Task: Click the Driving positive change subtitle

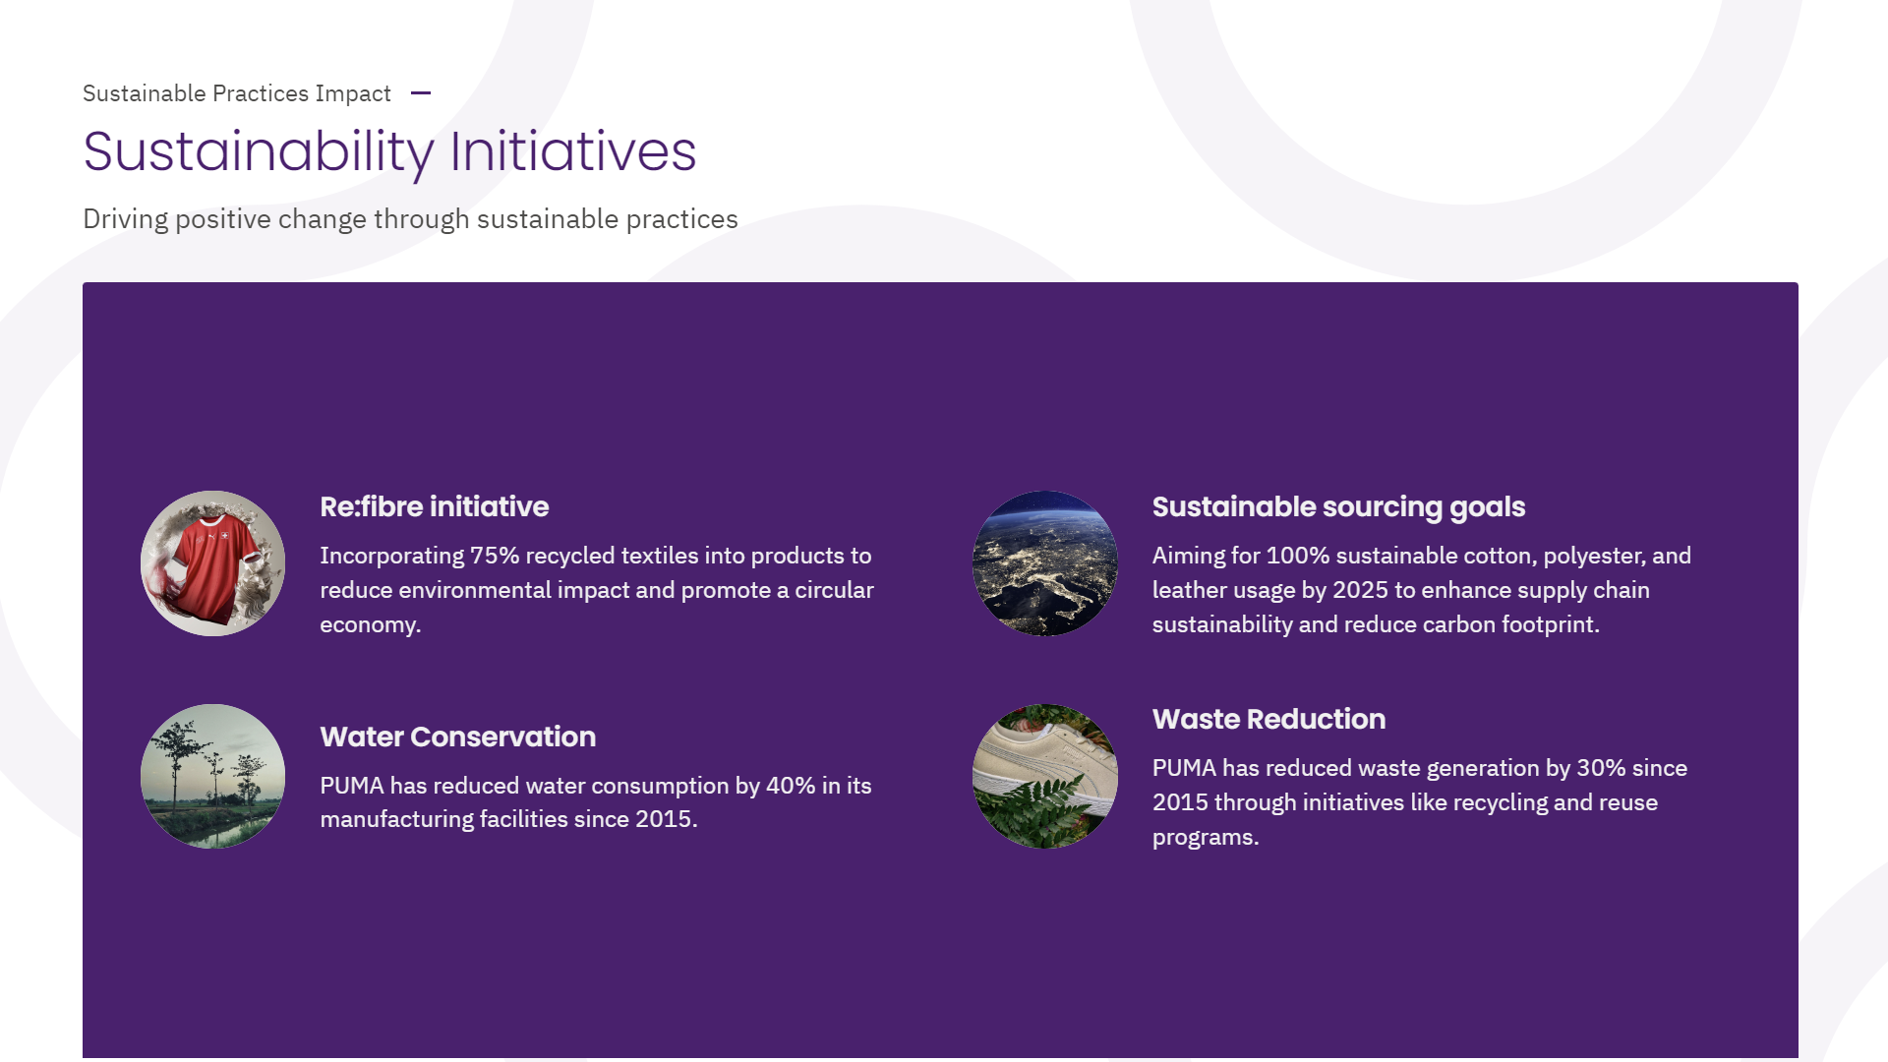Action: click(x=410, y=218)
